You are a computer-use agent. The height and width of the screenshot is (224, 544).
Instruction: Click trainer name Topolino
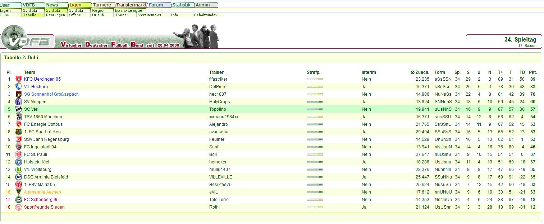pyautogui.click(x=218, y=109)
